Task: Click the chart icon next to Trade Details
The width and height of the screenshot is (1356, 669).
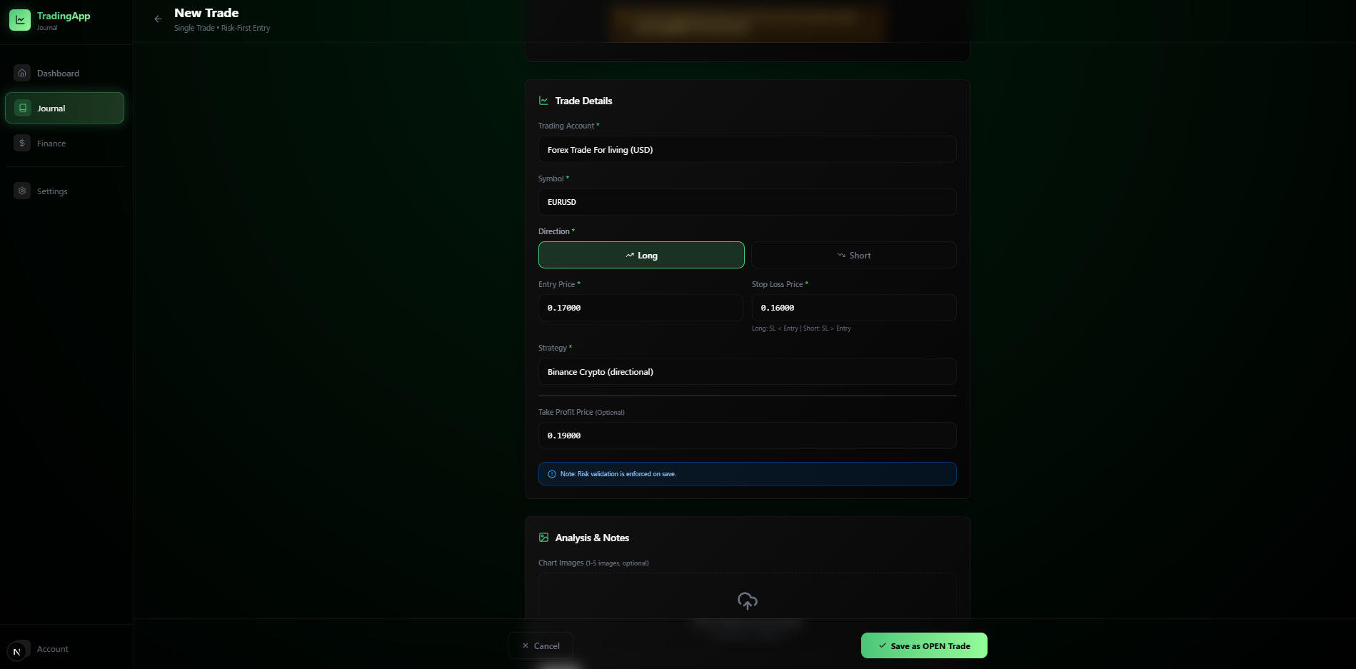Action: coord(543,100)
